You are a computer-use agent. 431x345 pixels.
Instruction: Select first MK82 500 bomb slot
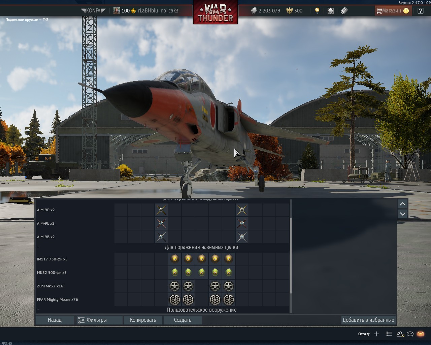point(175,273)
